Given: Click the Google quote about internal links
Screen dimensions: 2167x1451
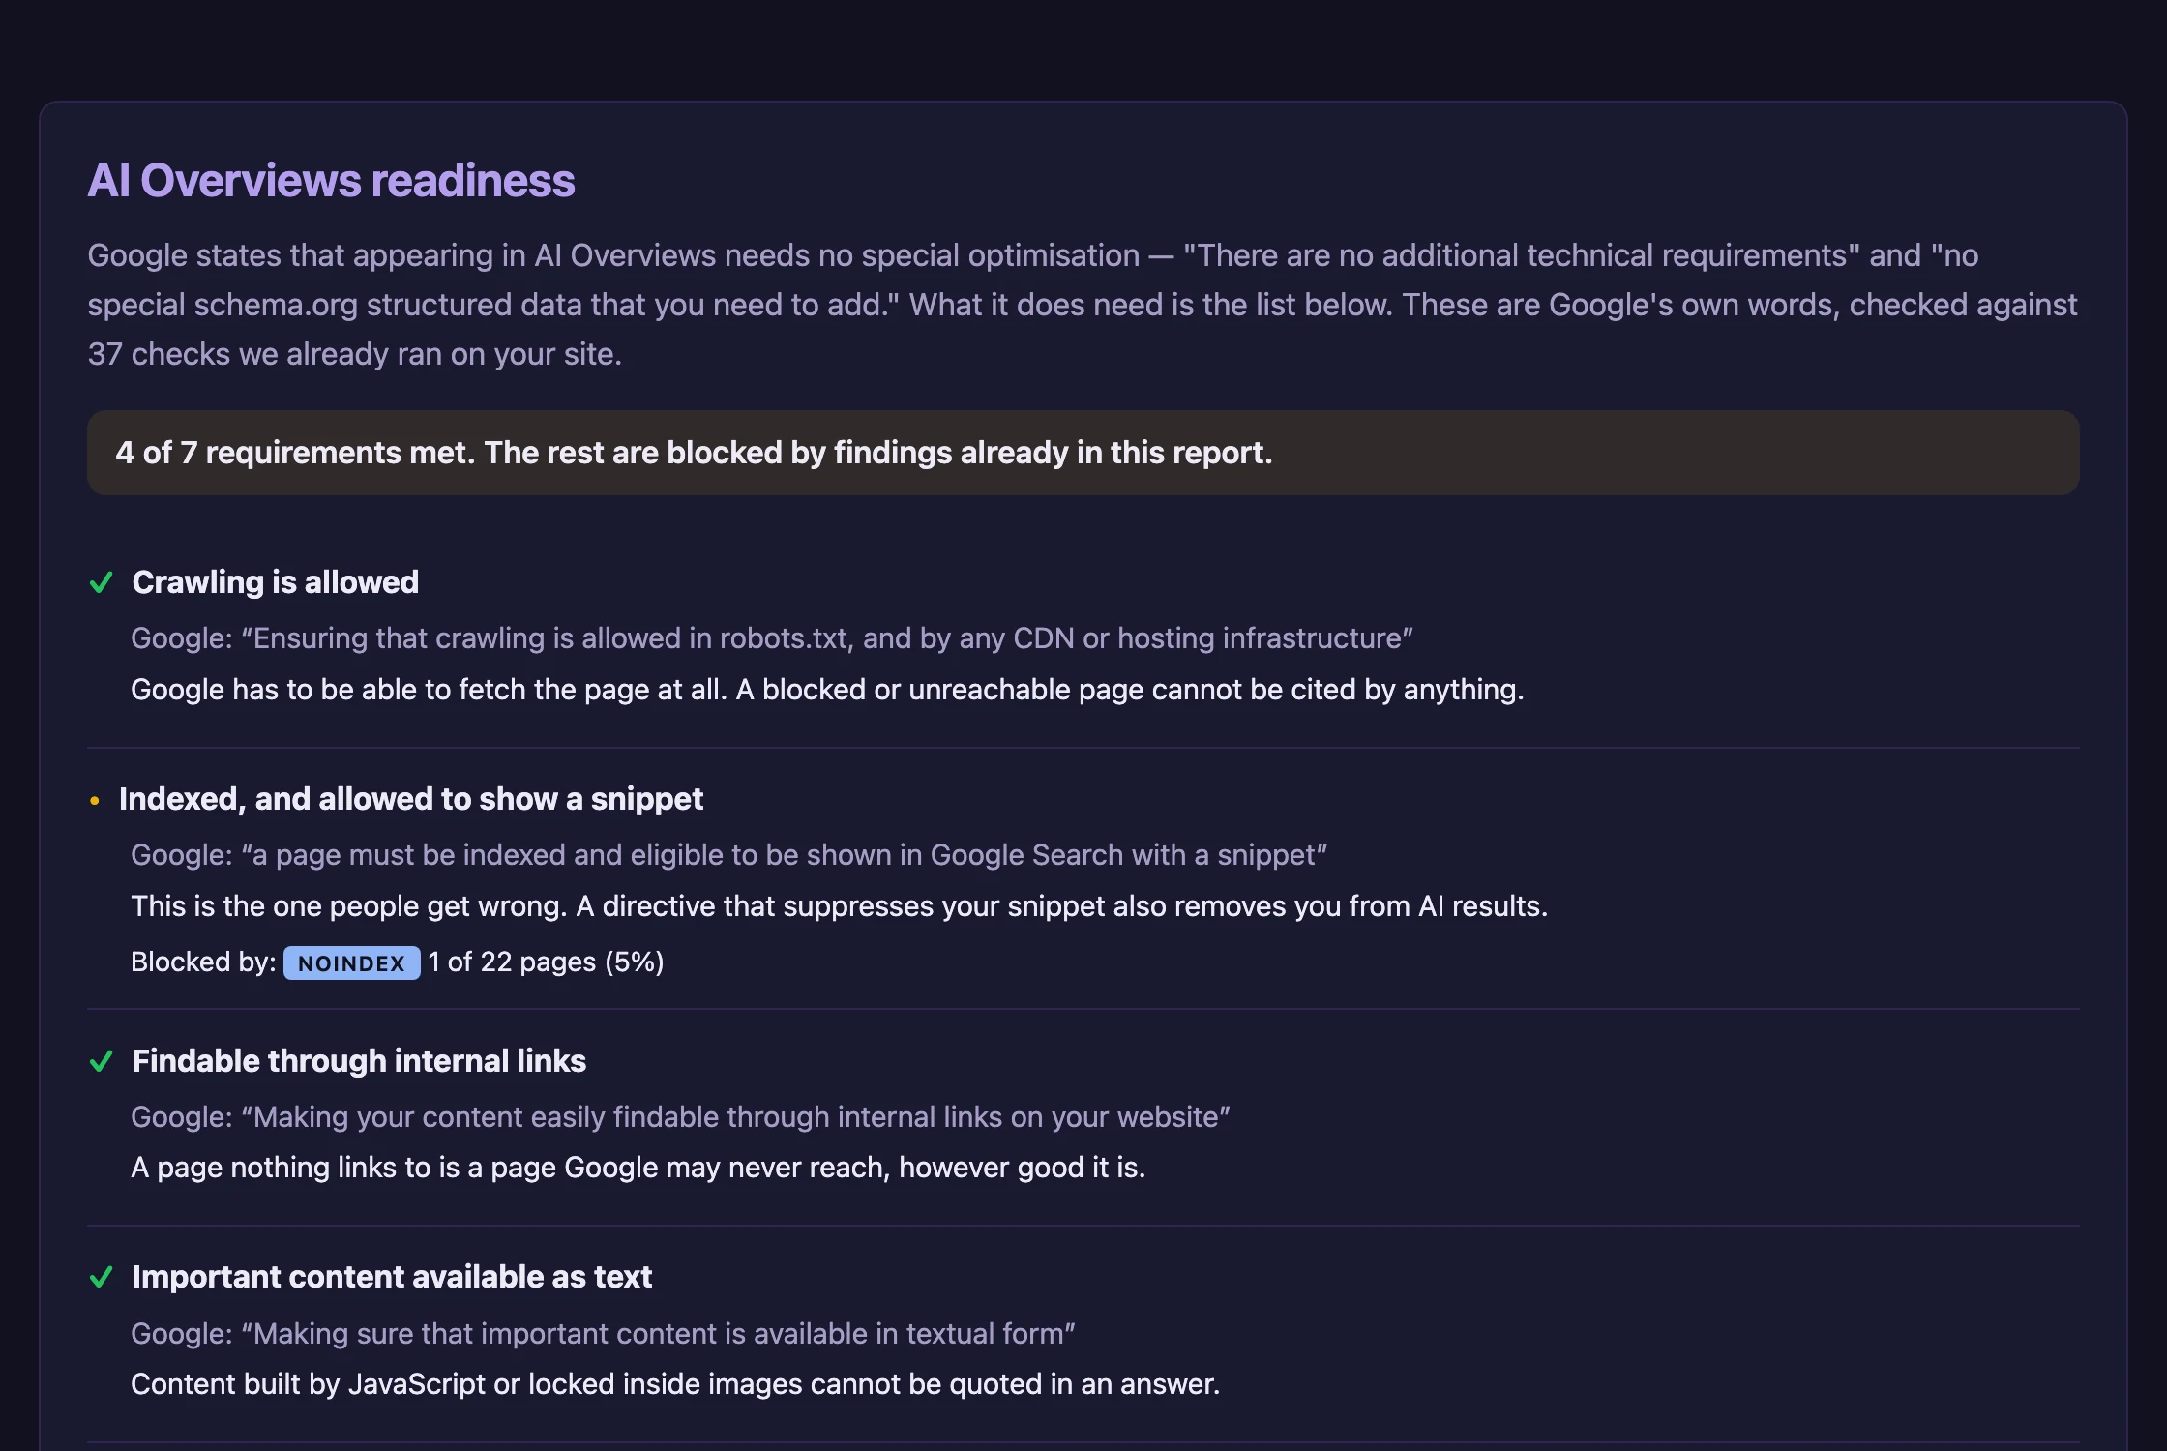Looking at the screenshot, I should coord(680,1117).
